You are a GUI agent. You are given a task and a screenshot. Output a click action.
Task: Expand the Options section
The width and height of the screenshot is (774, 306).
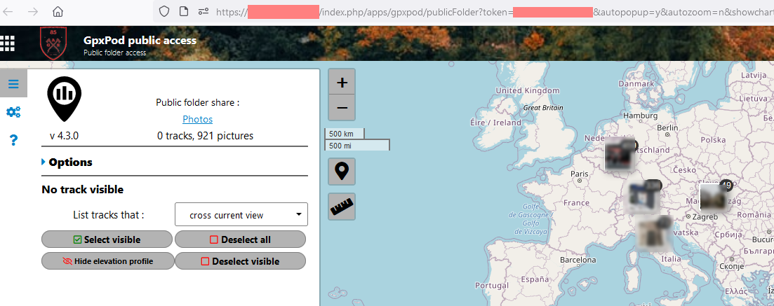[67, 162]
